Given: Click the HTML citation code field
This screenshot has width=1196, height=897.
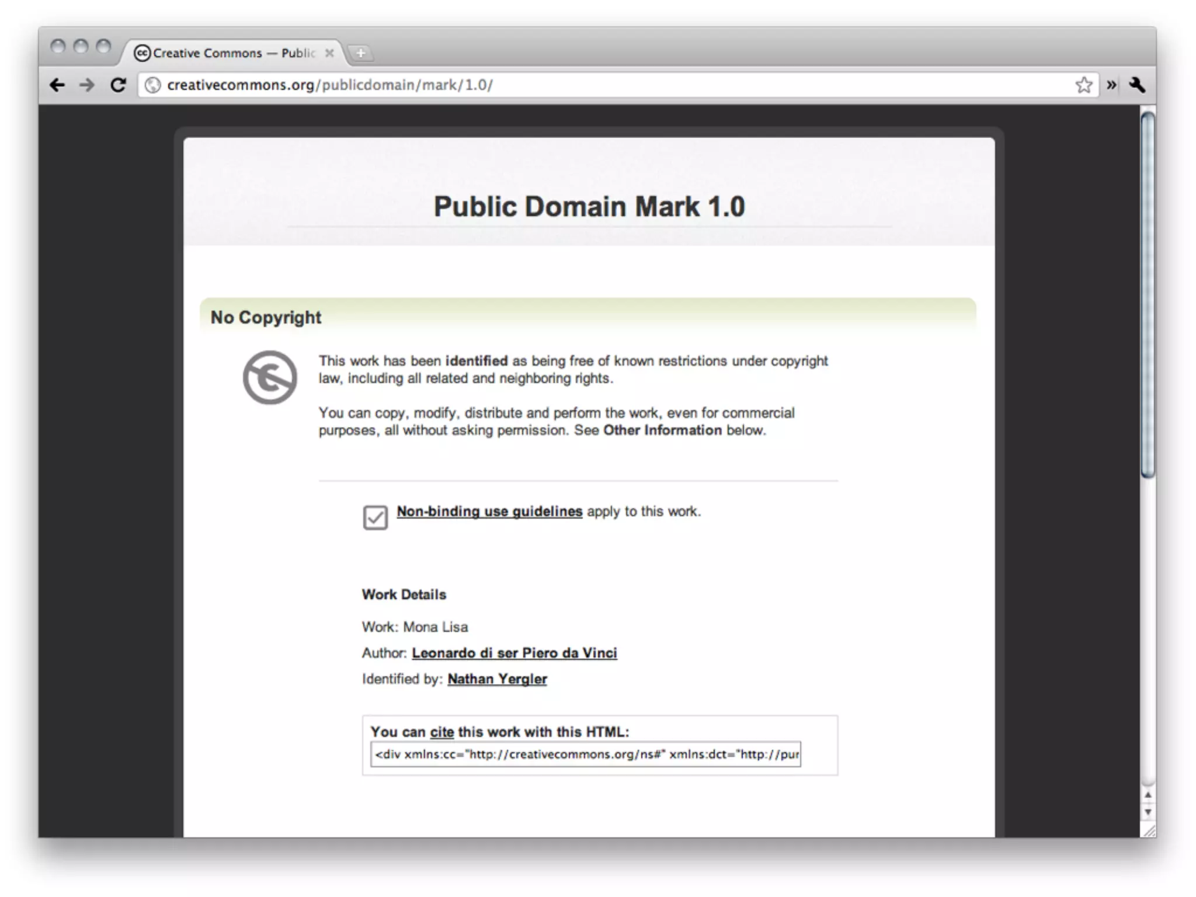Looking at the screenshot, I should pos(585,755).
